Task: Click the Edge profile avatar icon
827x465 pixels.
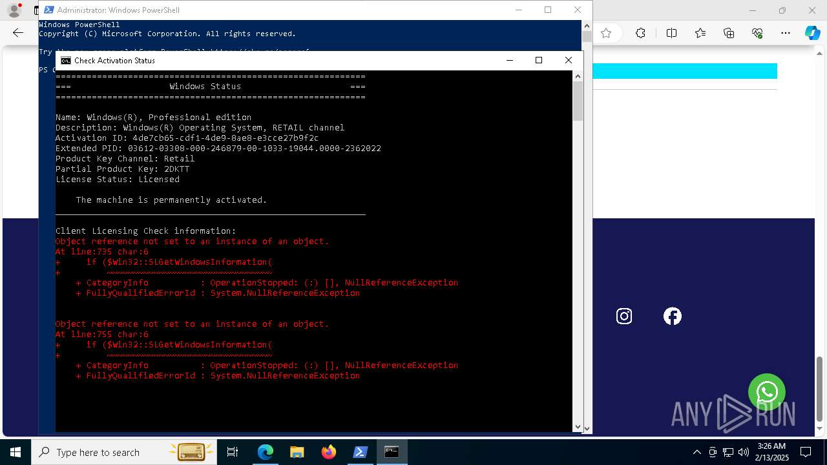Action: pos(14,10)
